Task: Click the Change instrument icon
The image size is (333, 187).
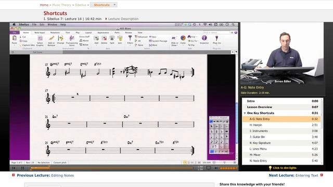Action: click(x=60, y=38)
